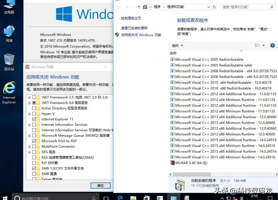This screenshot has width=278, height=200.
Task: Click the horizontal scrollbar thumb in program list
Action: pos(192,174)
